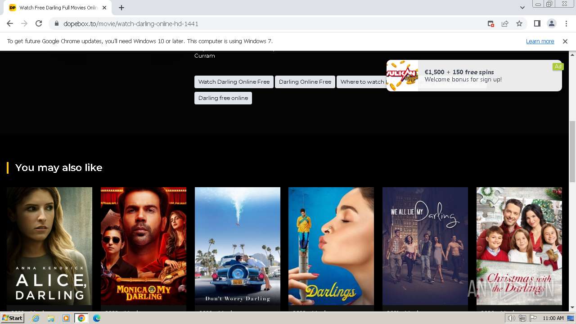The width and height of the screenshot is (576, 324).
Task: Click the address bar URL field
Action: (x=270, y=24)
